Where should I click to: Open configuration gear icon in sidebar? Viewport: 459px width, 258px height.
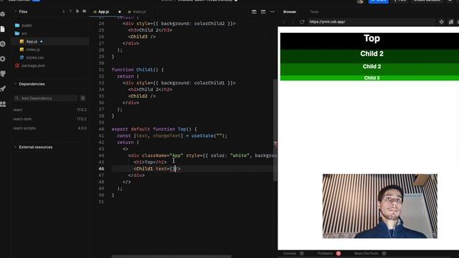point(3,59)
